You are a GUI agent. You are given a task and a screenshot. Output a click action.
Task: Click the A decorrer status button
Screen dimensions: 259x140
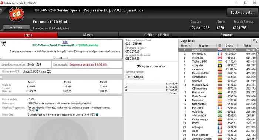[16, 27]
